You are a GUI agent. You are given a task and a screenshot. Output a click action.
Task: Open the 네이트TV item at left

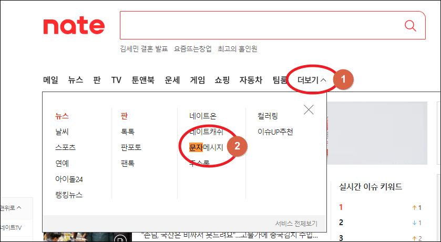pos(11,228)
